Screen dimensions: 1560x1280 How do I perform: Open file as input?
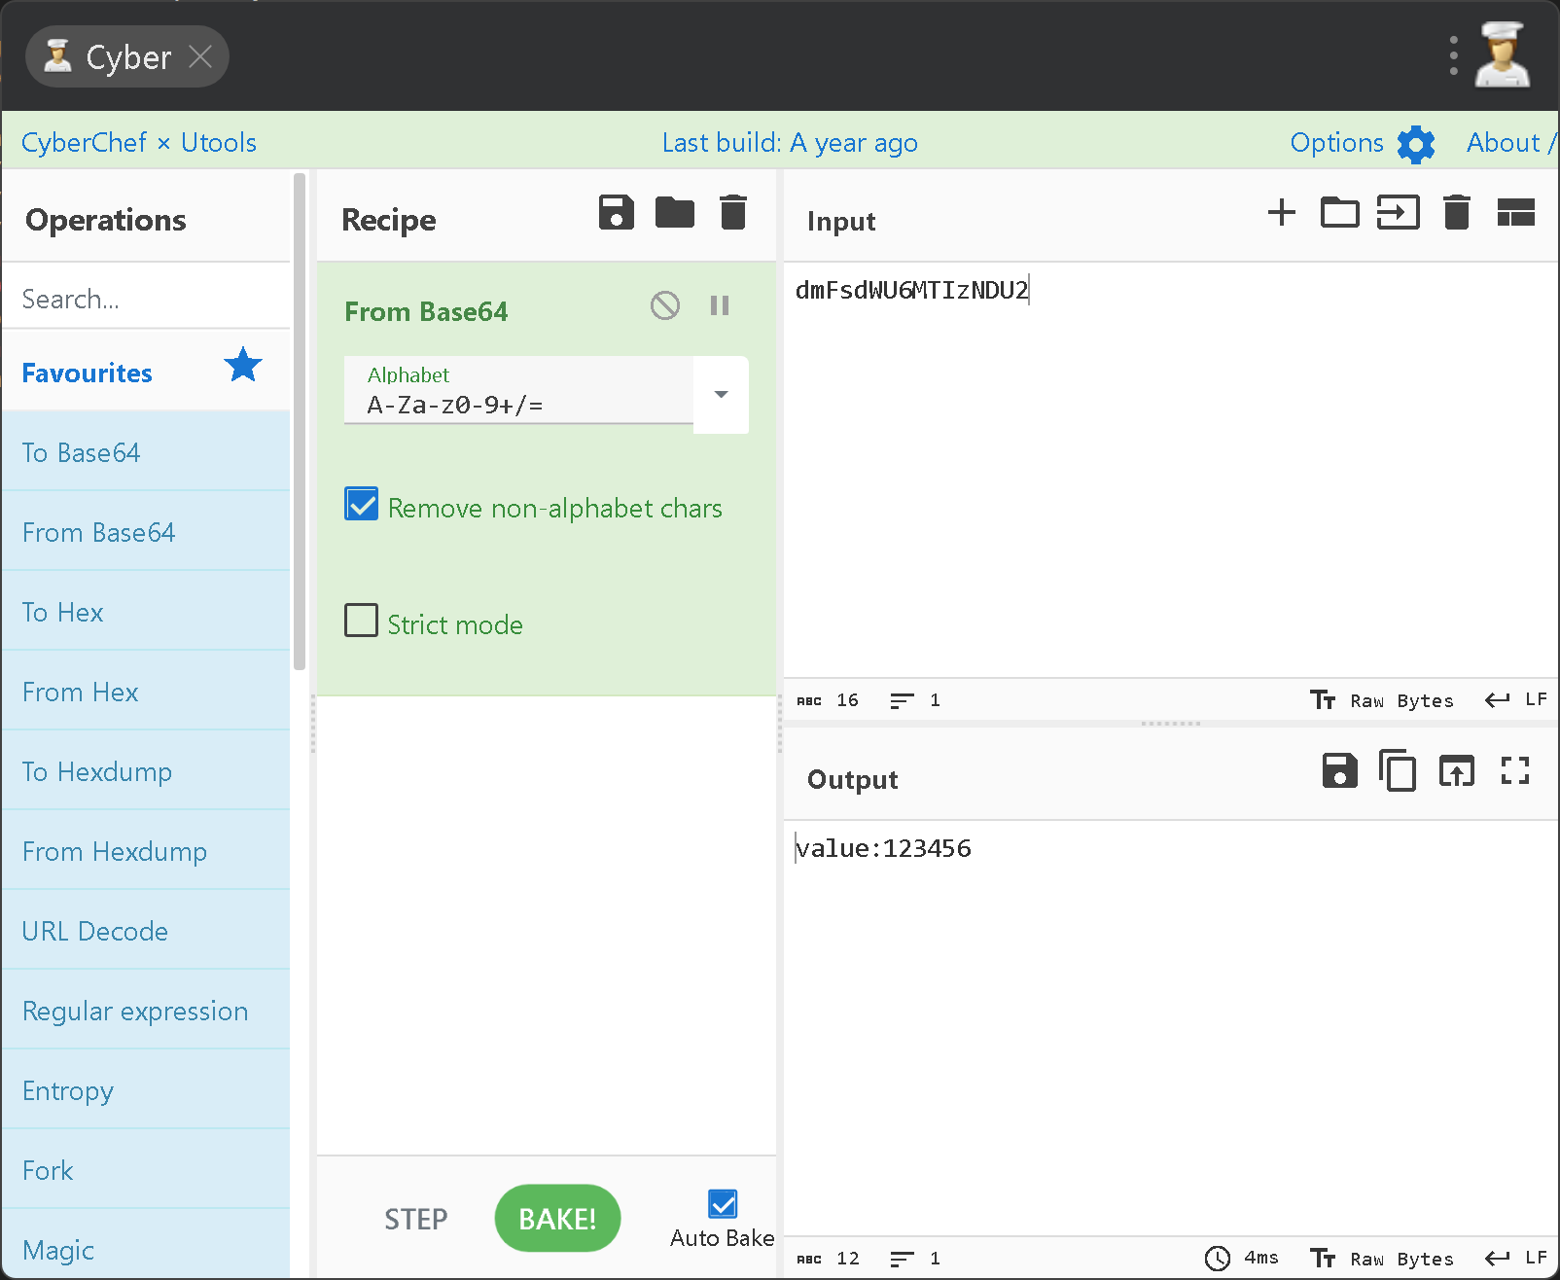click(x=1398, y=212)
